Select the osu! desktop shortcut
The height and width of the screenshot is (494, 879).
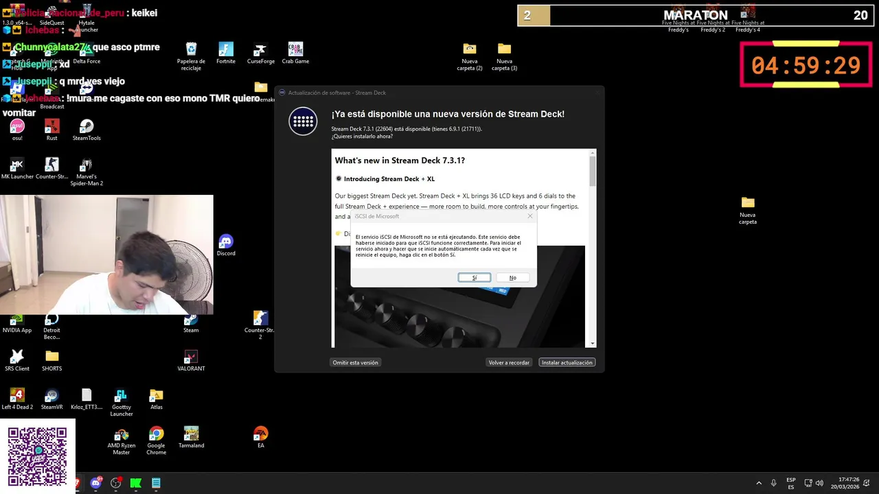pyautogui.click(x=17, y=130)
